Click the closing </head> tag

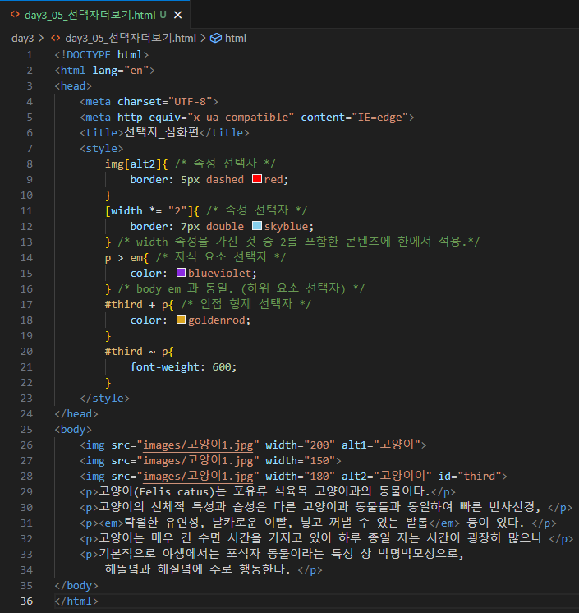click(x=76, y=413)
